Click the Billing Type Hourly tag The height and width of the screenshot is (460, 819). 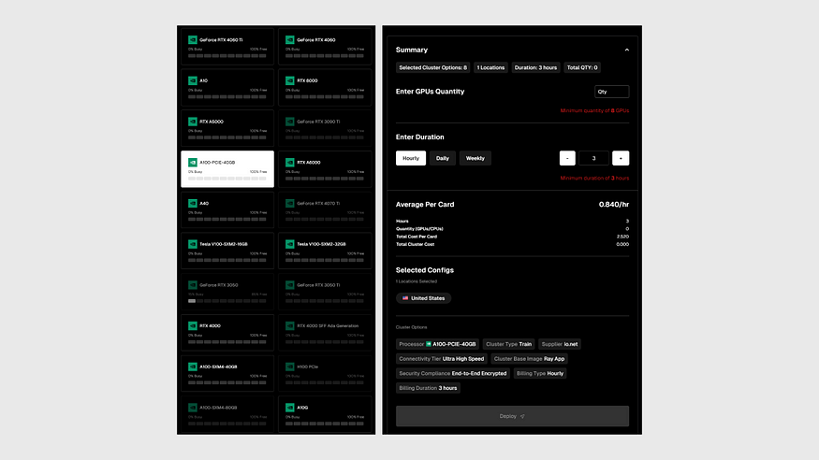tap(540, 373)
